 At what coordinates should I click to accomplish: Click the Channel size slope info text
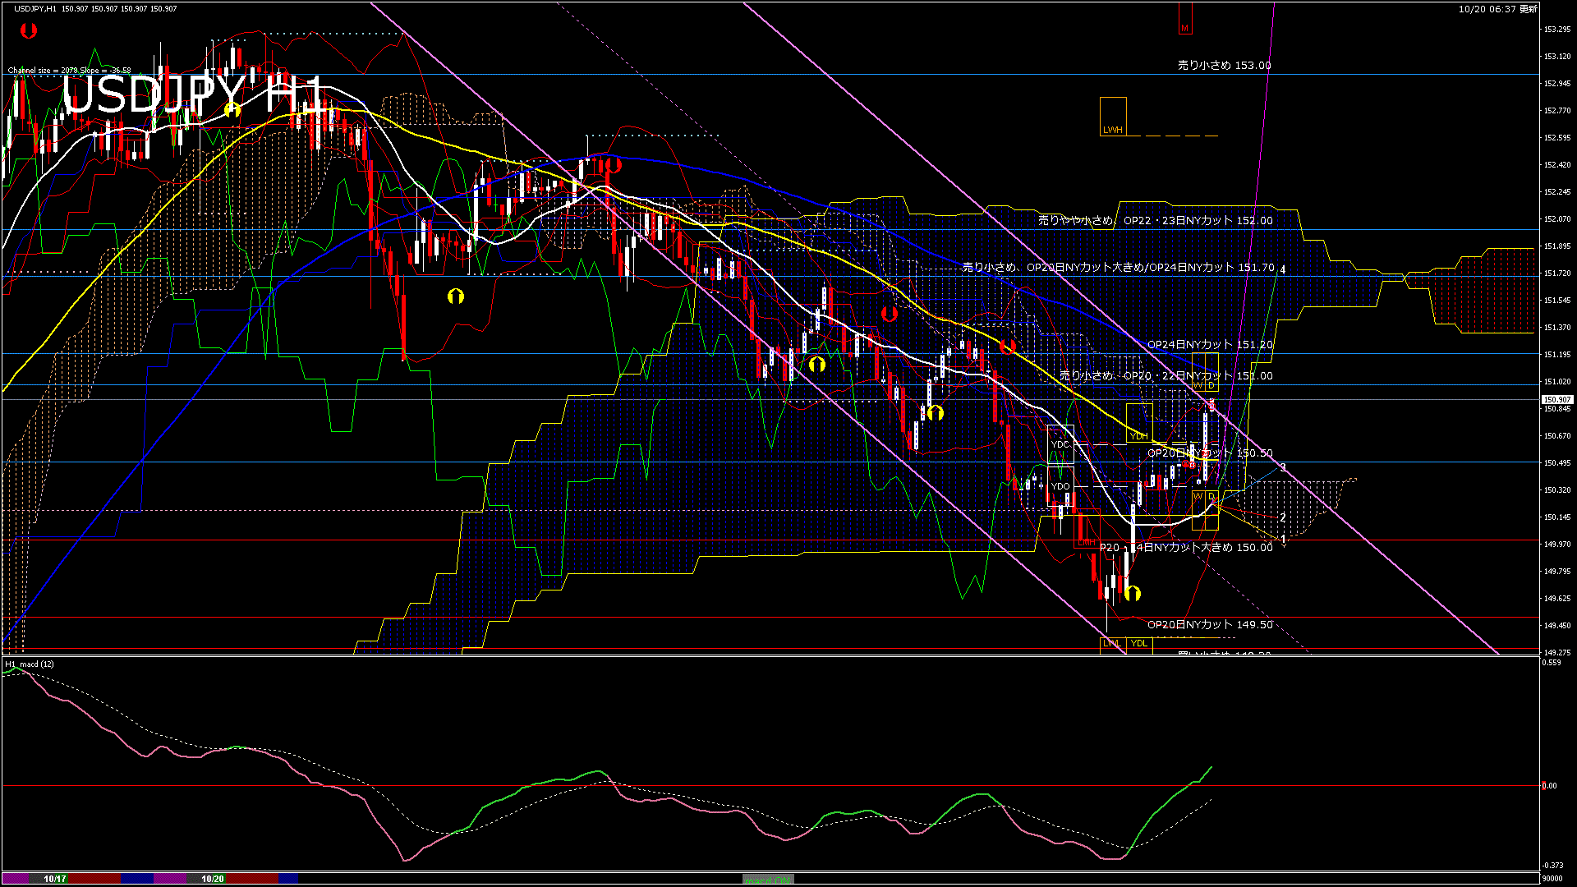point(69,71)
